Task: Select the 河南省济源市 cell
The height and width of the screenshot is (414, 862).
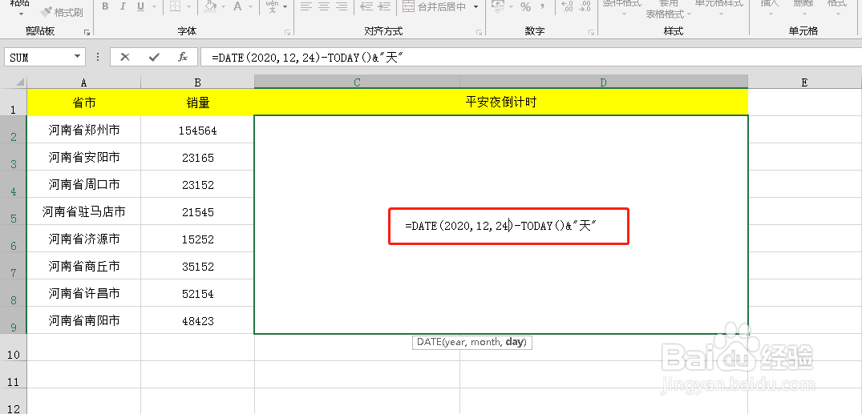Action: [83, 239]
